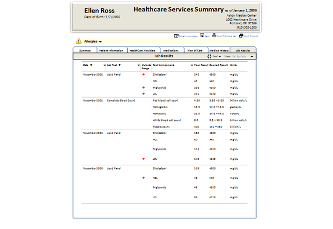Click the Save link
333x229 pixels.
(207, 36)
